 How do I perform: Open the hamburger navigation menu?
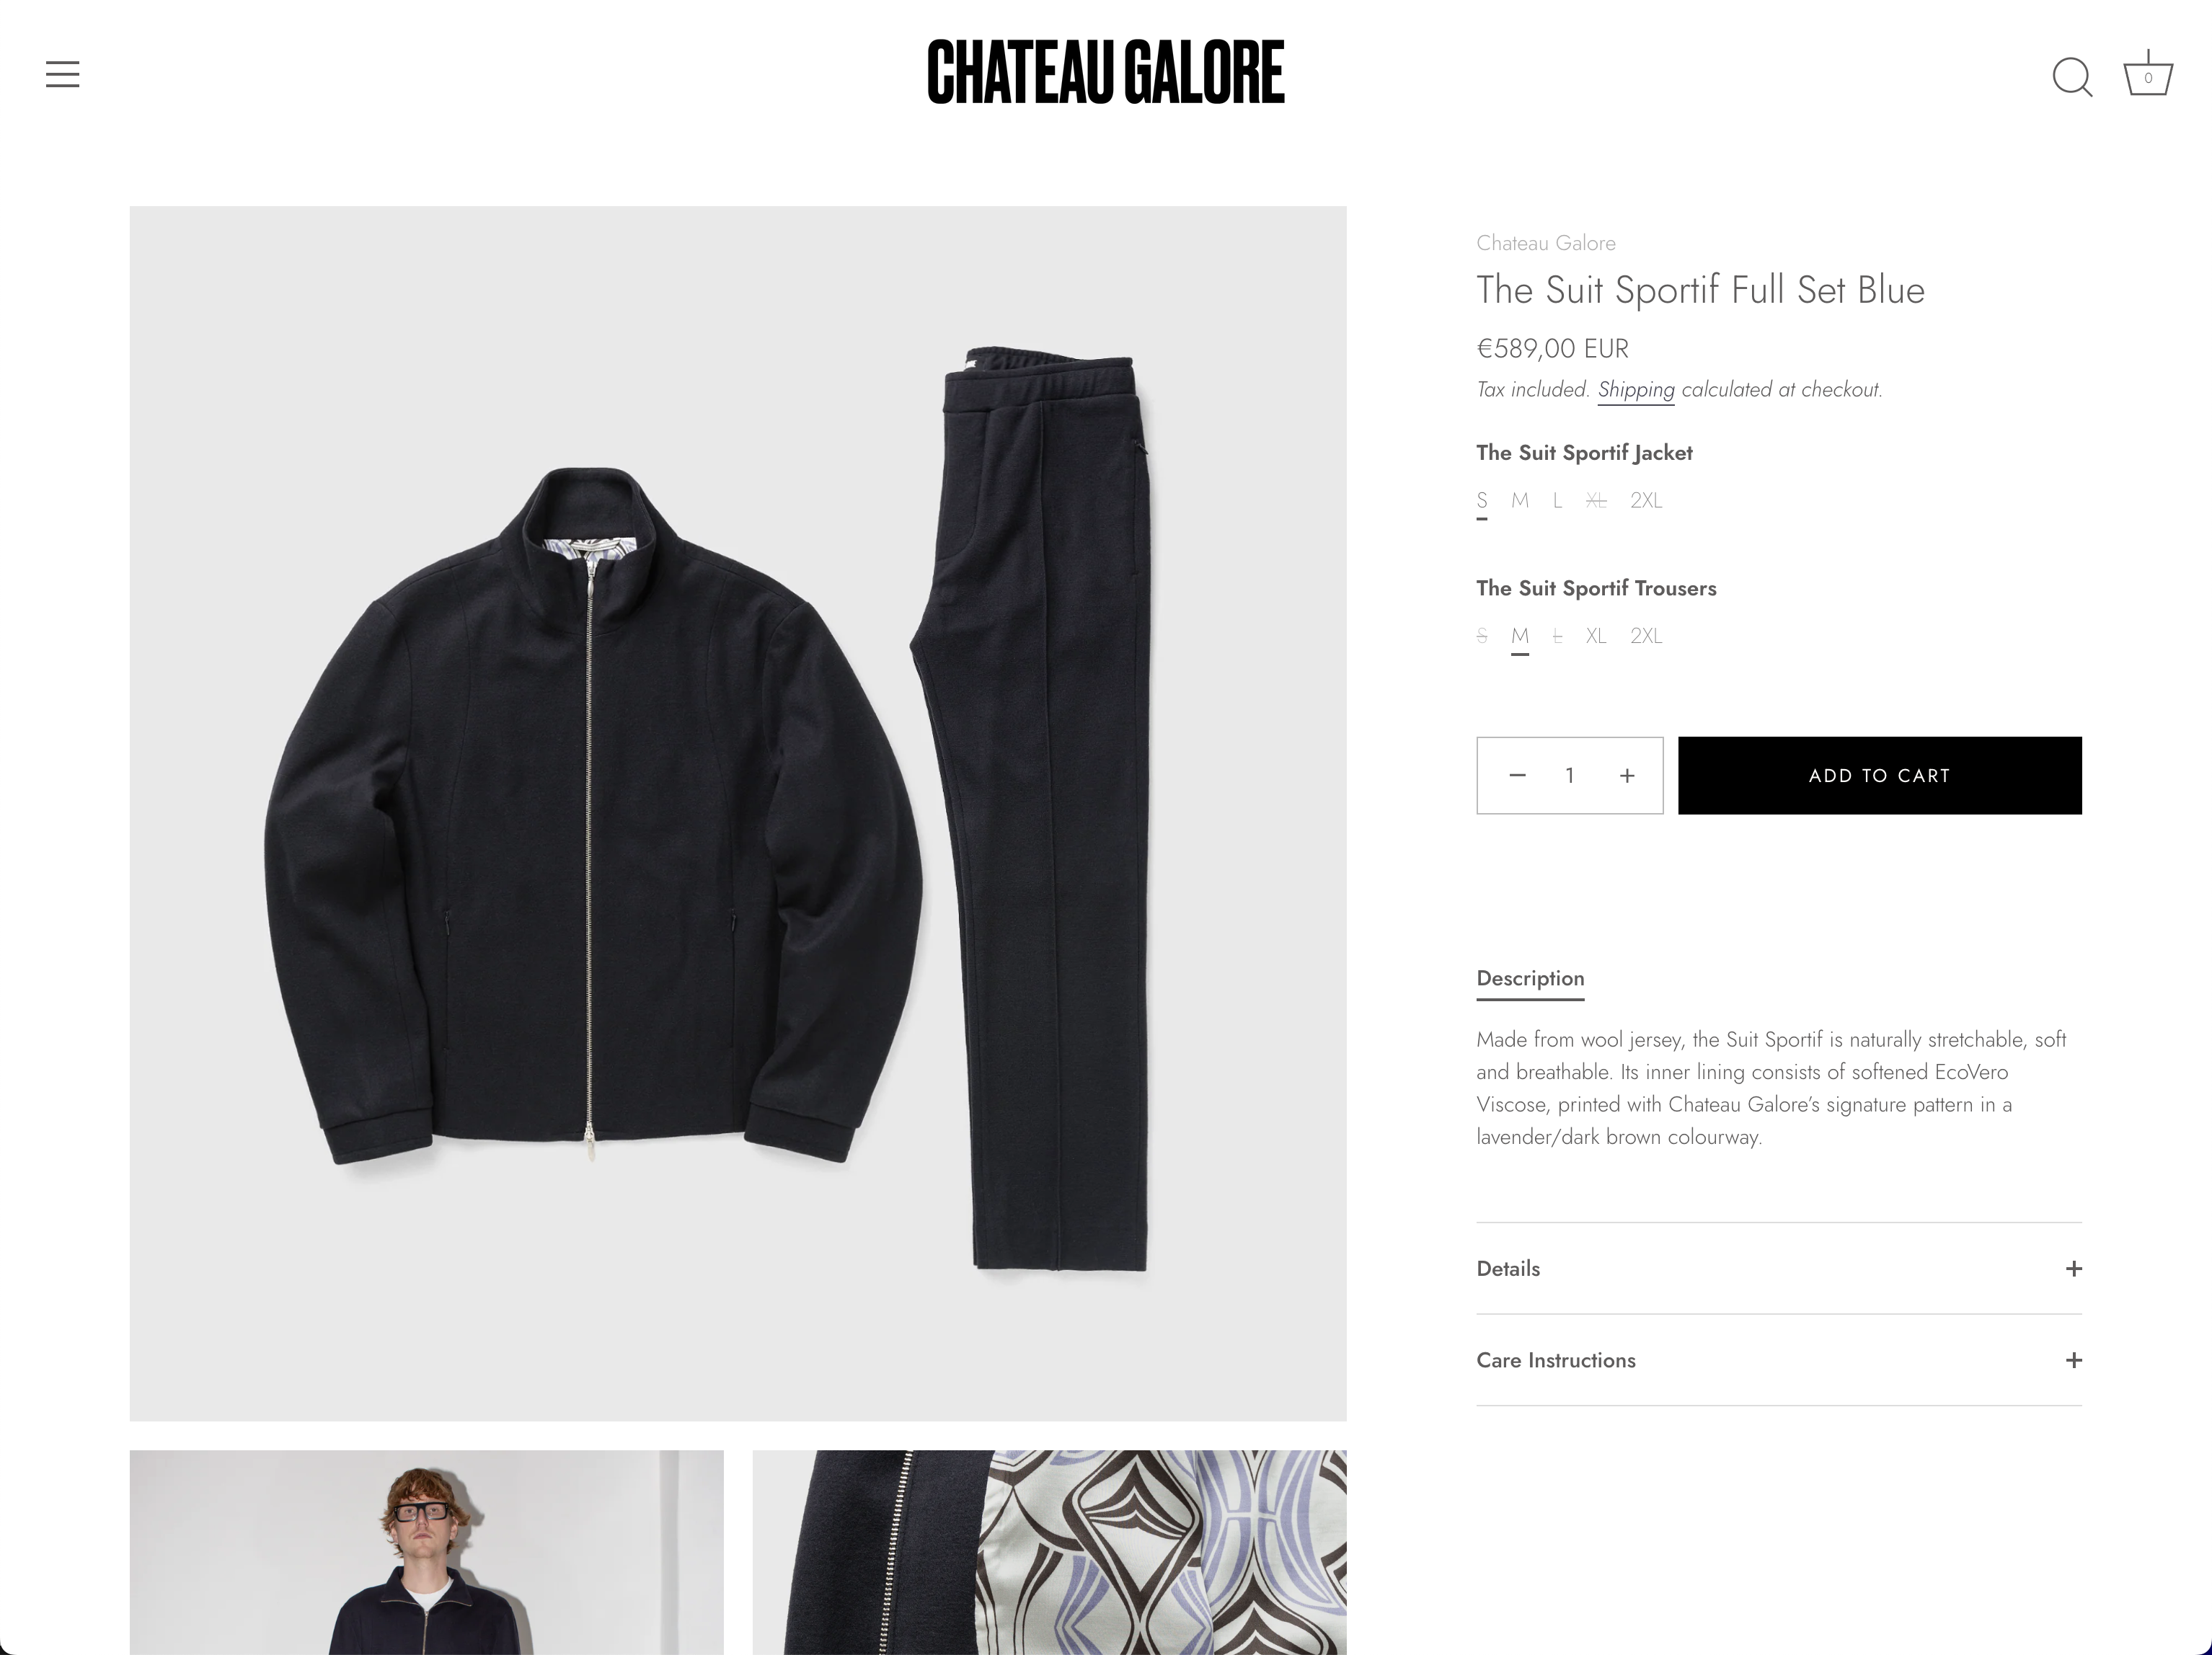[62, 74]
